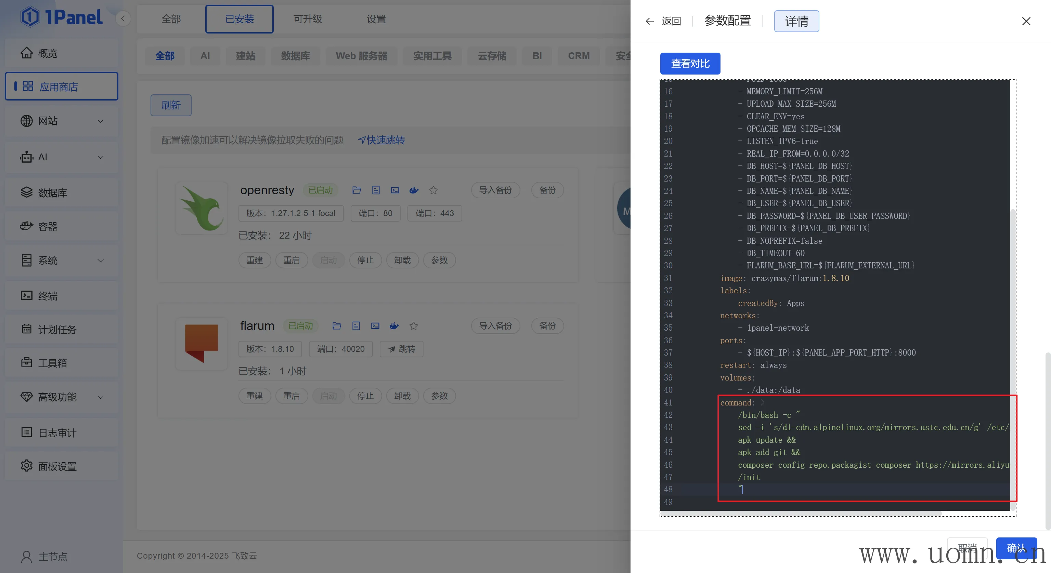Expand the 高级功能 advanced features menu
This screenshot has width=1051, height=573.
click(x=61, y=397)
